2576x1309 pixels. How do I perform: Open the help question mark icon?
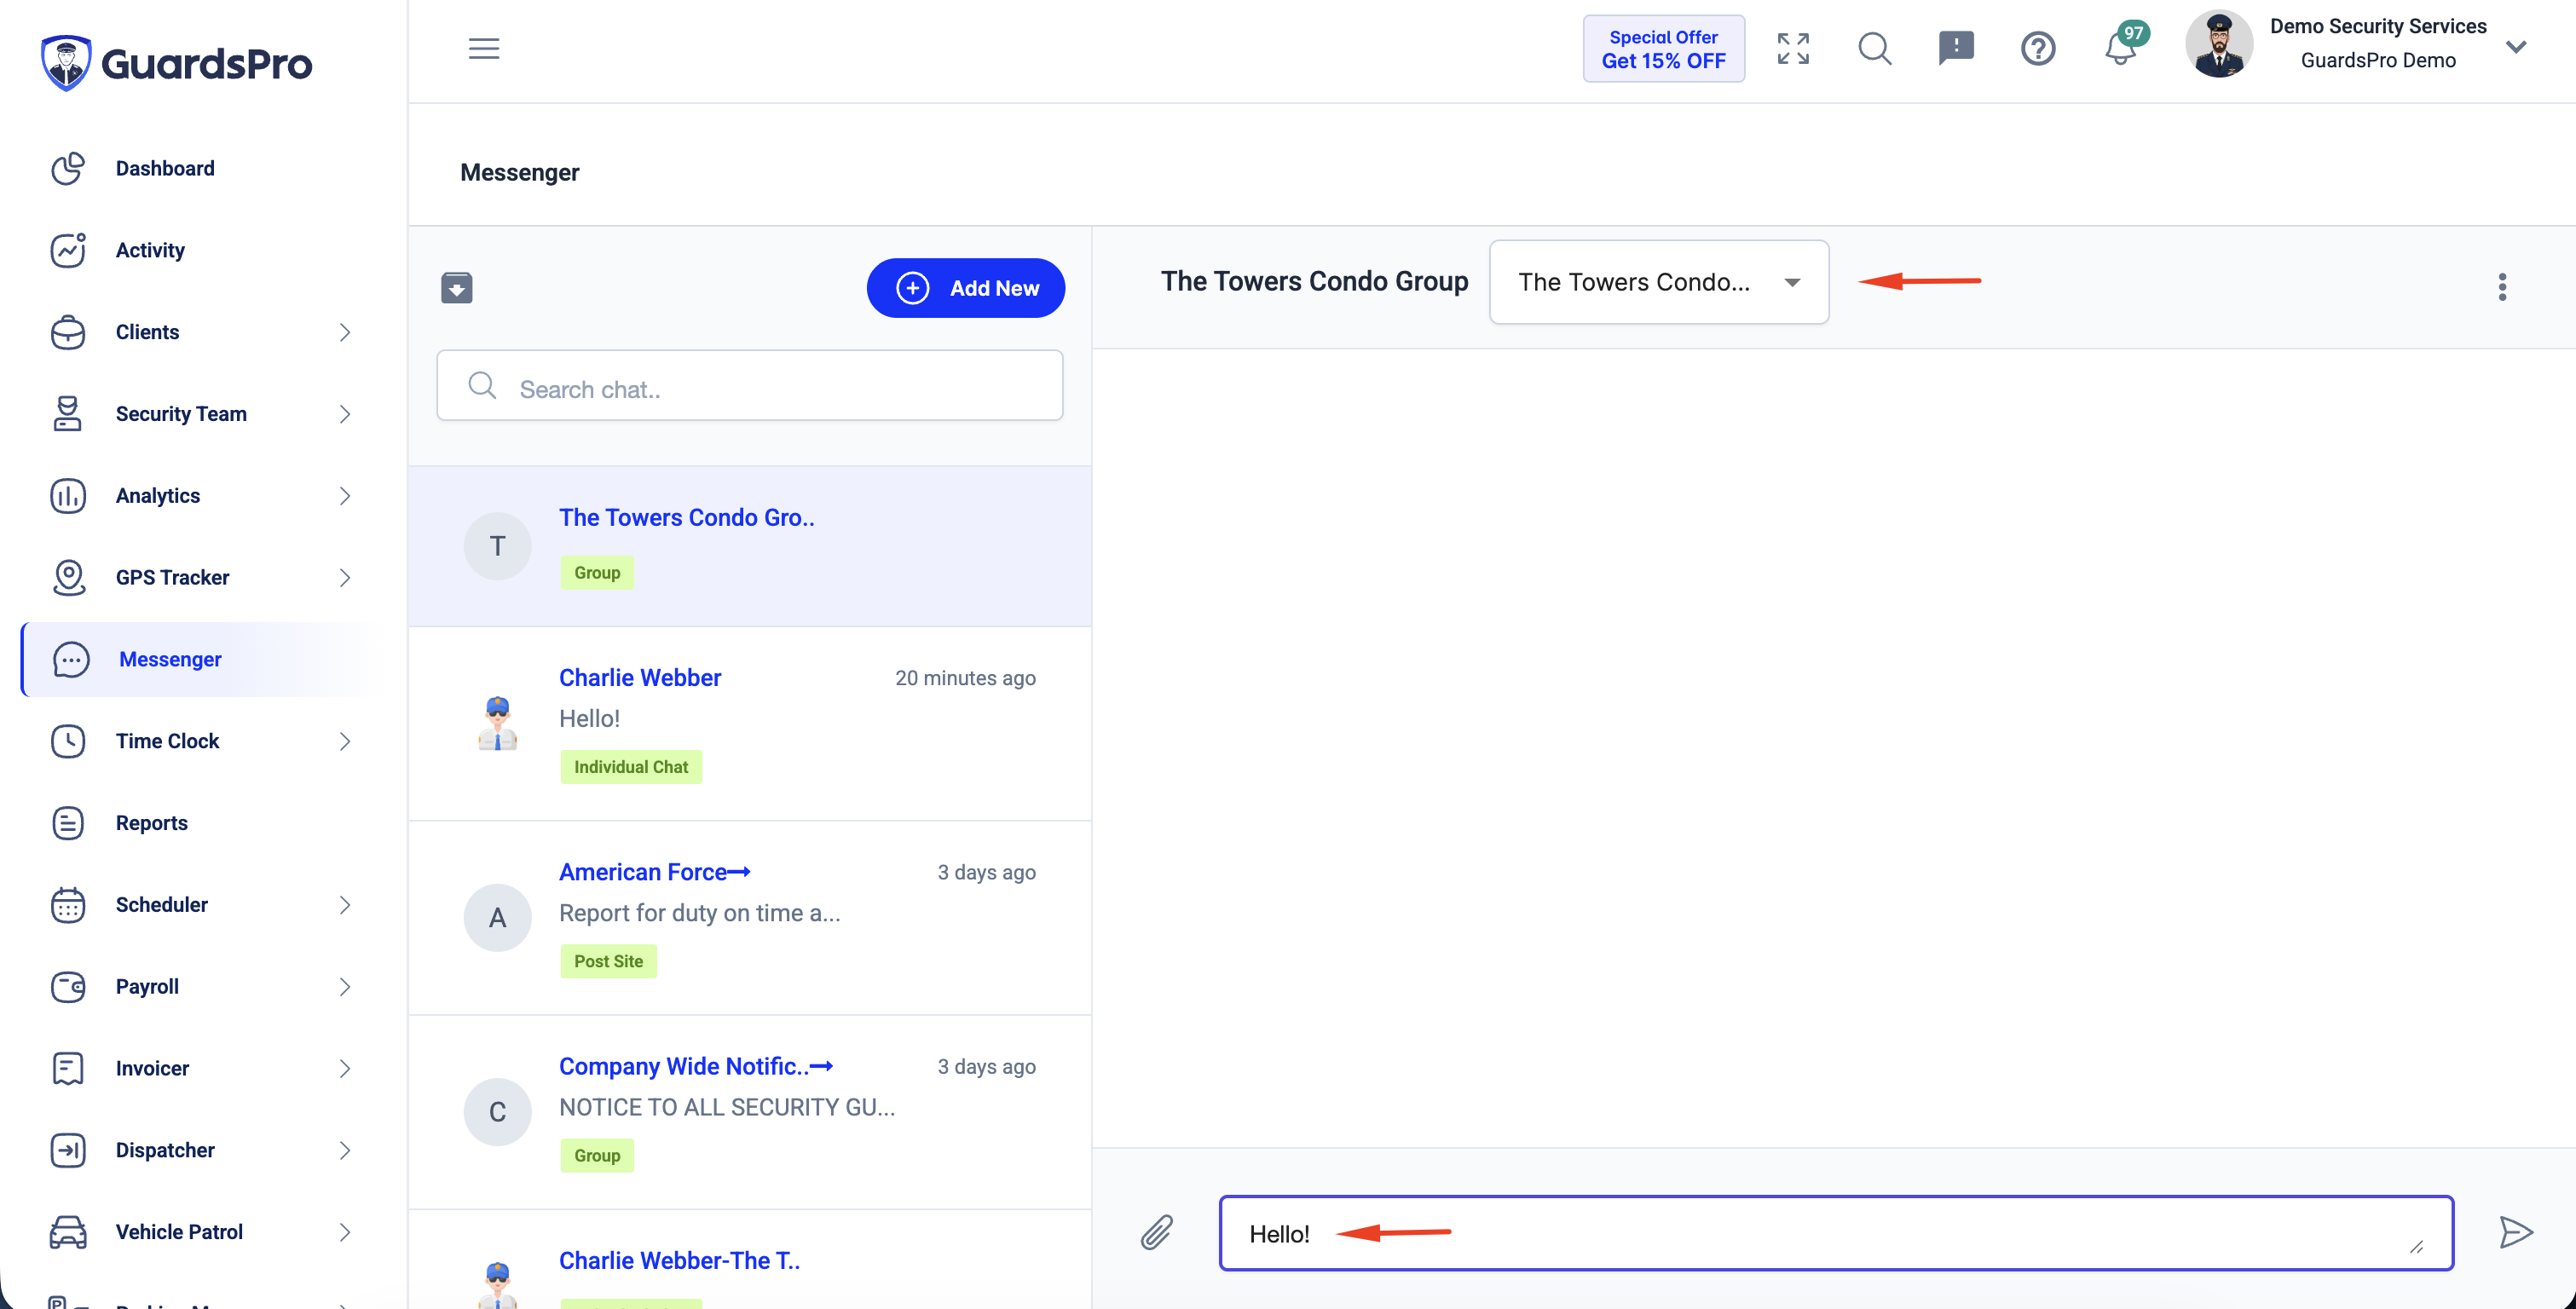click(2038, 48)
